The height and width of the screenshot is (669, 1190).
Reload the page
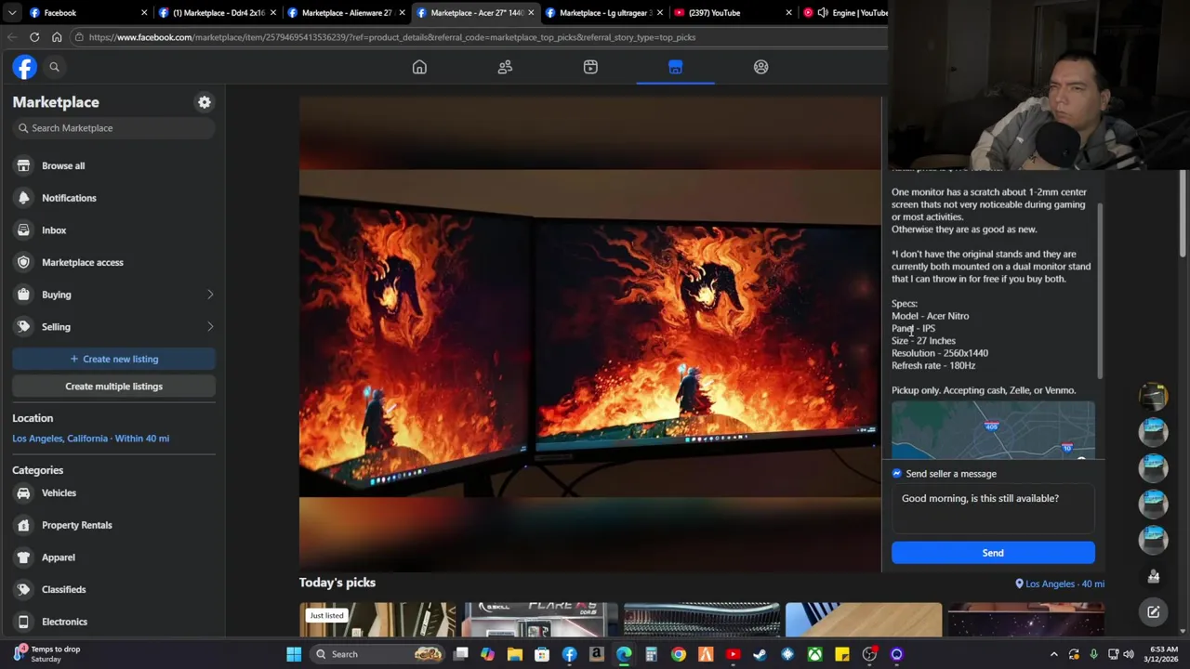pyautogui.click(x=34, y=37)
